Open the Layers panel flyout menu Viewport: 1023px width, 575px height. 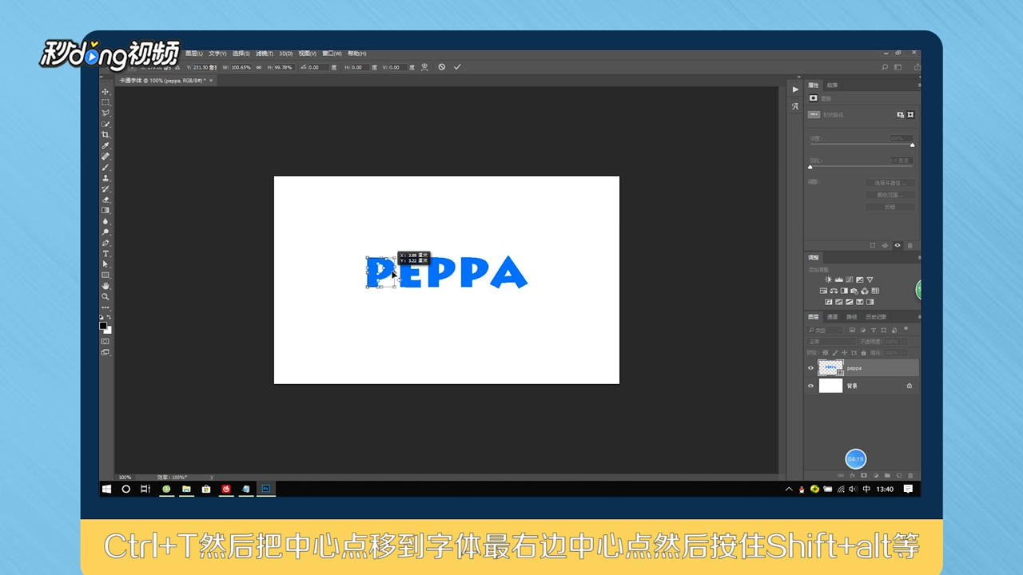(x=918, y=317)
